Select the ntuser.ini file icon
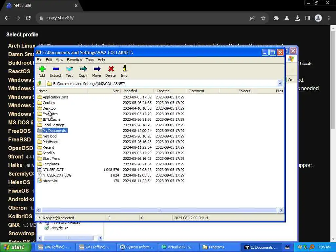 [39, 181]
